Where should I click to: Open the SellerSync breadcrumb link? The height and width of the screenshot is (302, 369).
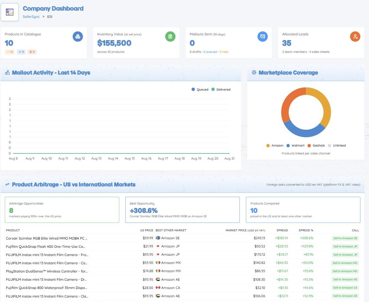click(31, 16)
